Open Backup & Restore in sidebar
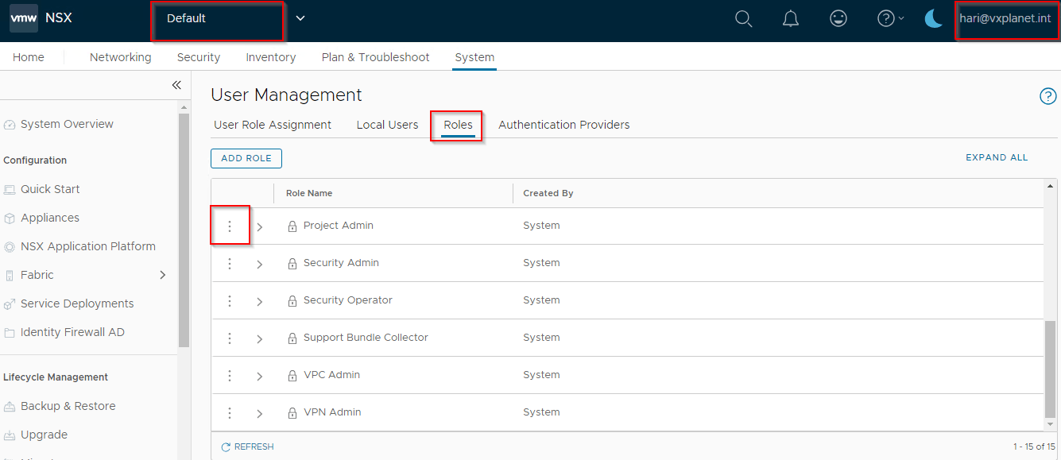1061x460 pixels. [68, 406]
